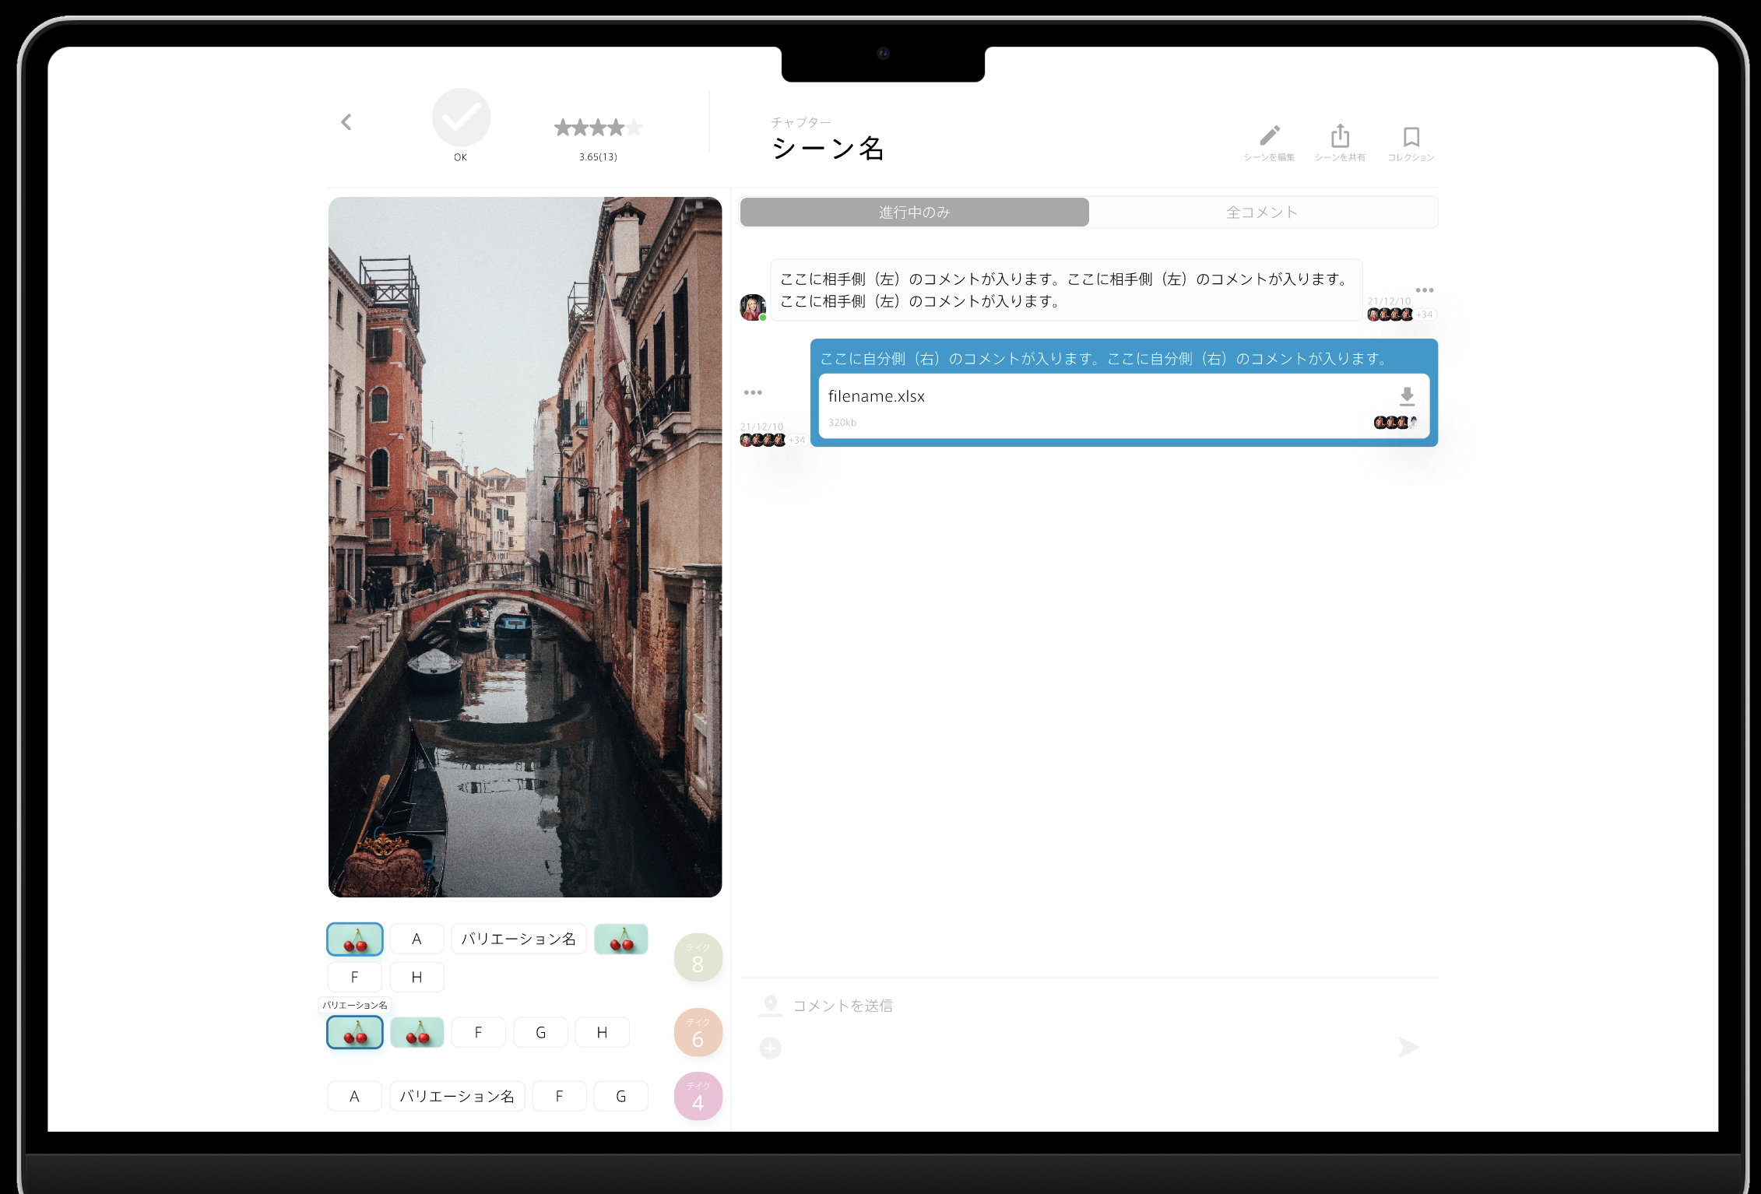
Task: Download the filename.xlsx attachment
Action: click(1406, 397)
